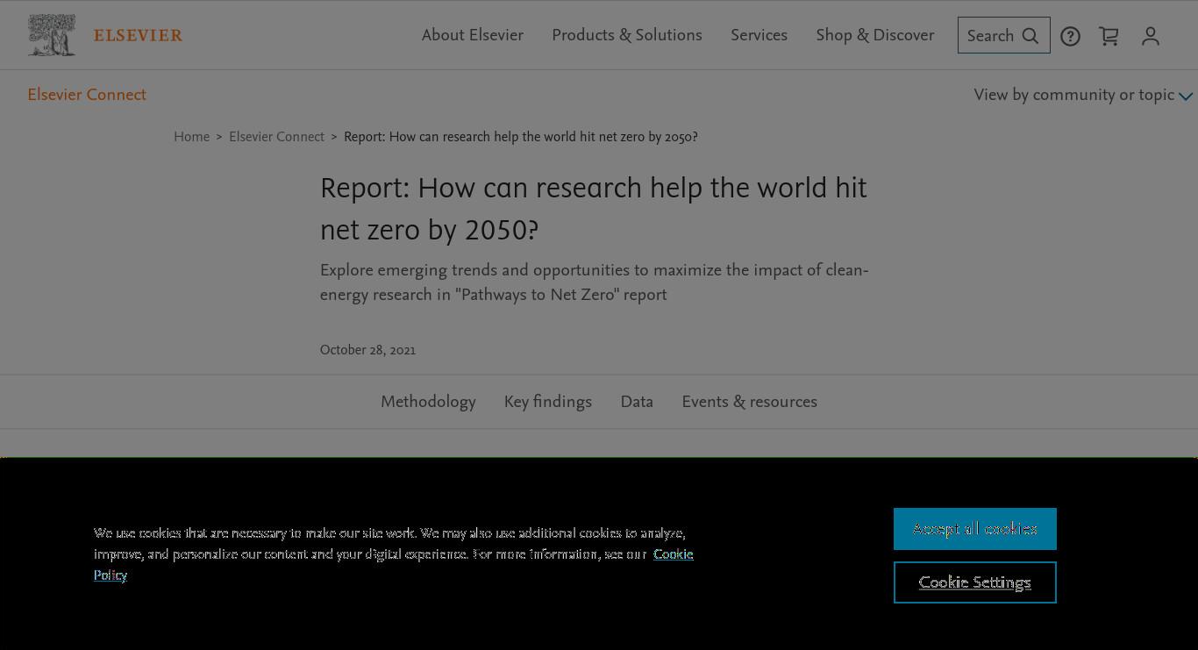Viewport: 1198px width, 650px height.
Task: Click the Search button with magnifier
Action: pyautogui.click(x=1003, y=35)
